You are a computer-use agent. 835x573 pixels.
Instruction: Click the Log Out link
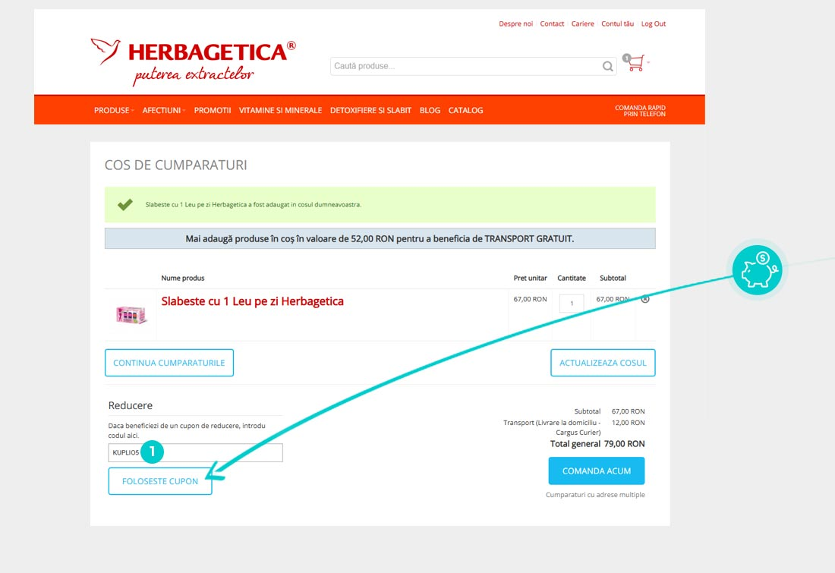click(654, 24)
